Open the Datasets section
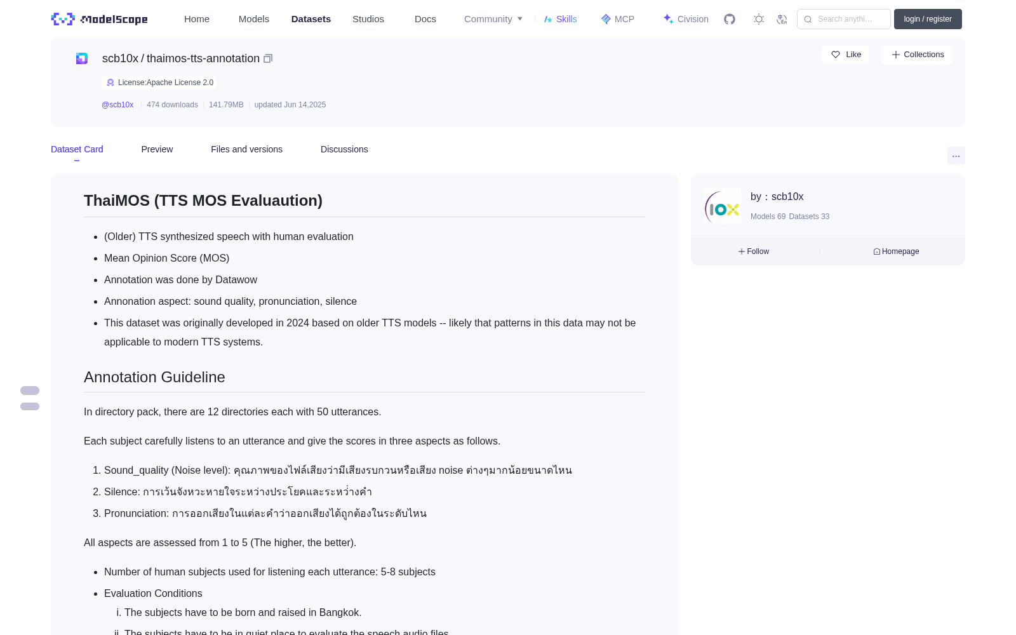Image resolution: width=1016 pixels, height=635 pixels. pos(311,19)
